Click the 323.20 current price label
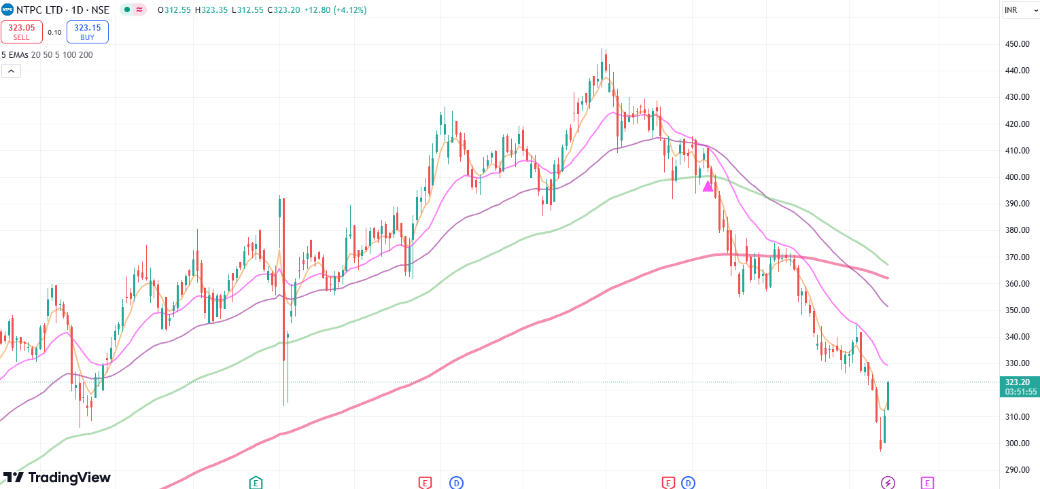 click(1017, 382)
